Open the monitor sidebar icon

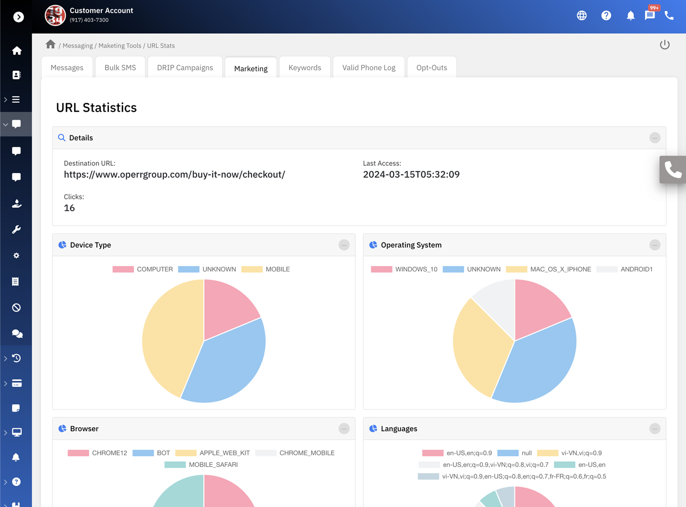(x=17, y=432)
